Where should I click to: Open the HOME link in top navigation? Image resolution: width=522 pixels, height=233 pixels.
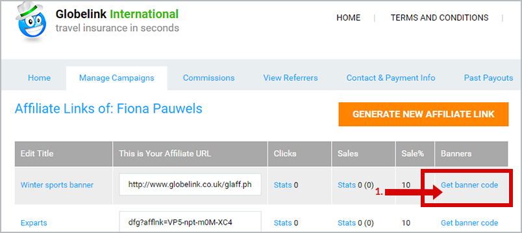click(x=348, y=17)
